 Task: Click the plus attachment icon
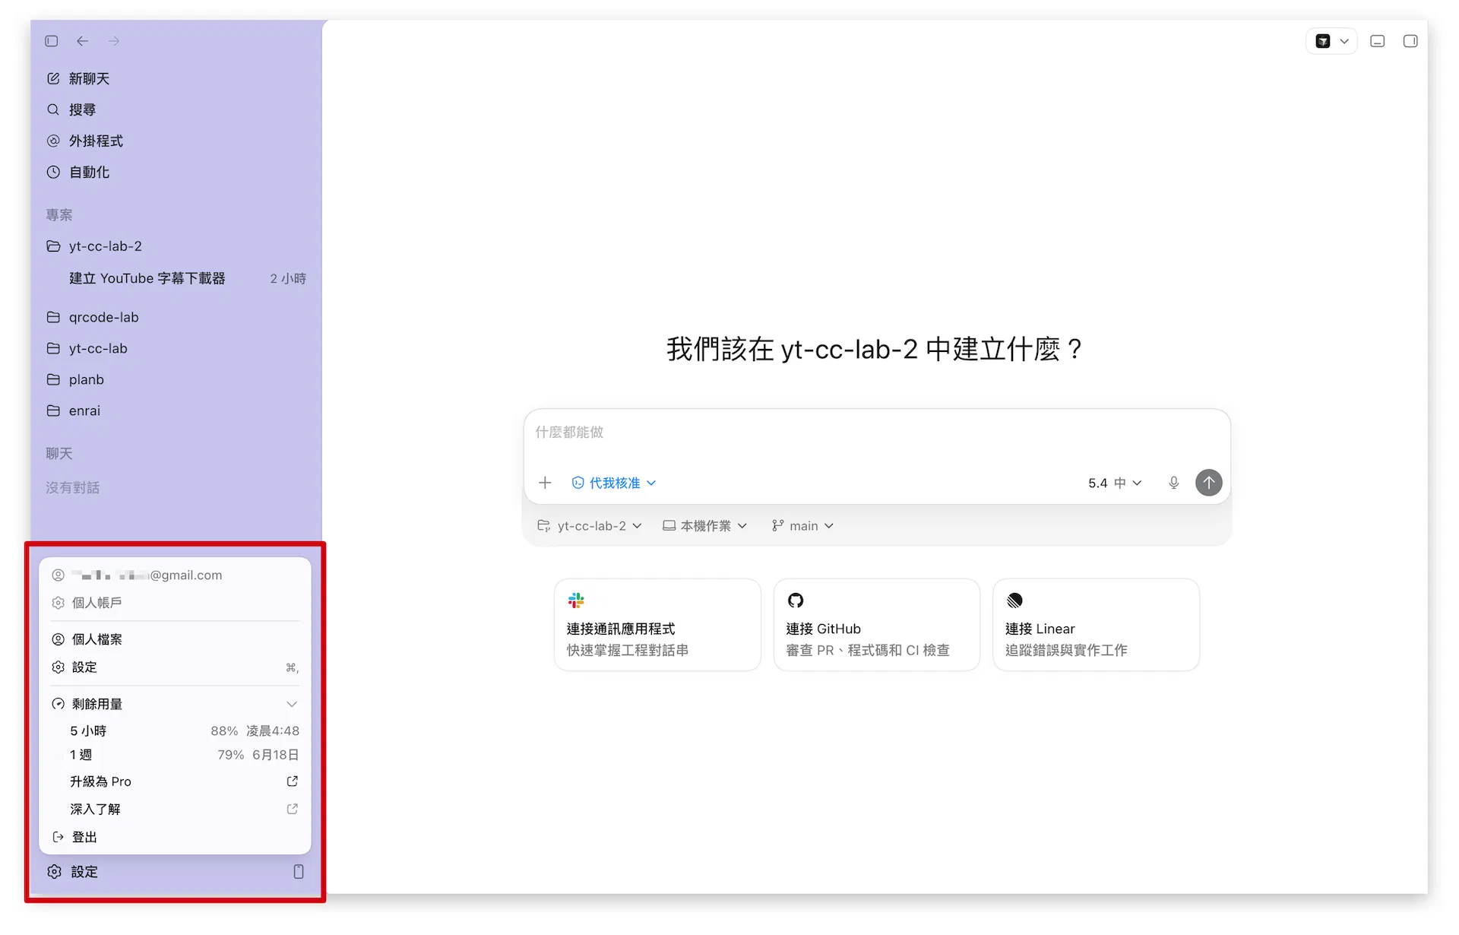pos(545,483)
